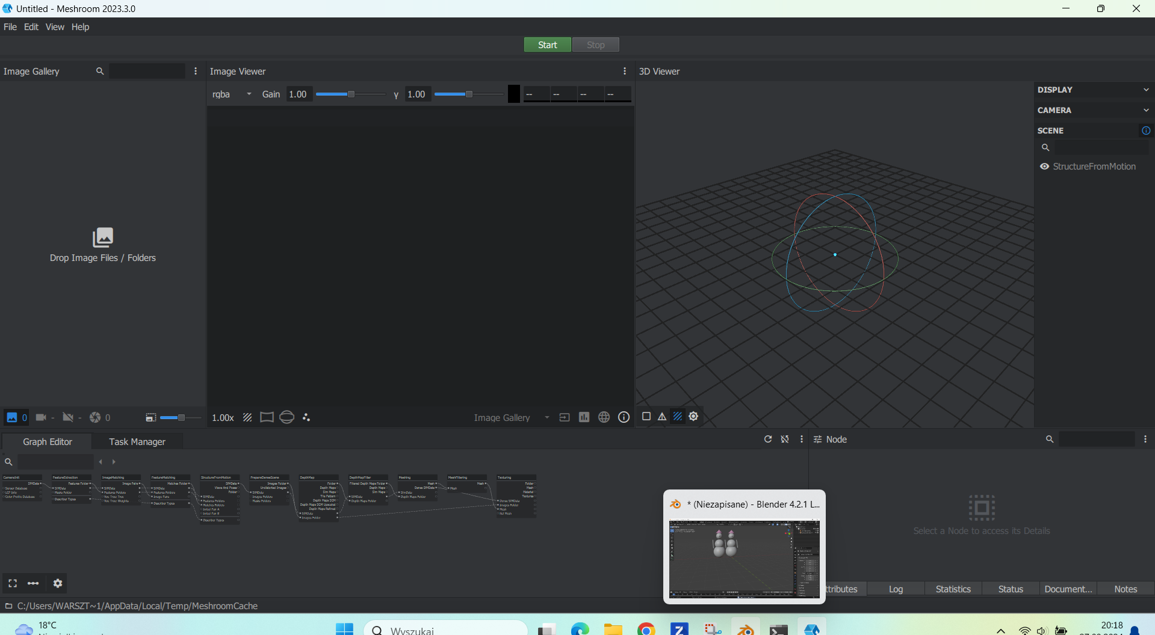1155x635 pixels.
Task: Open the View menu
Action: (x=55, y=27)
